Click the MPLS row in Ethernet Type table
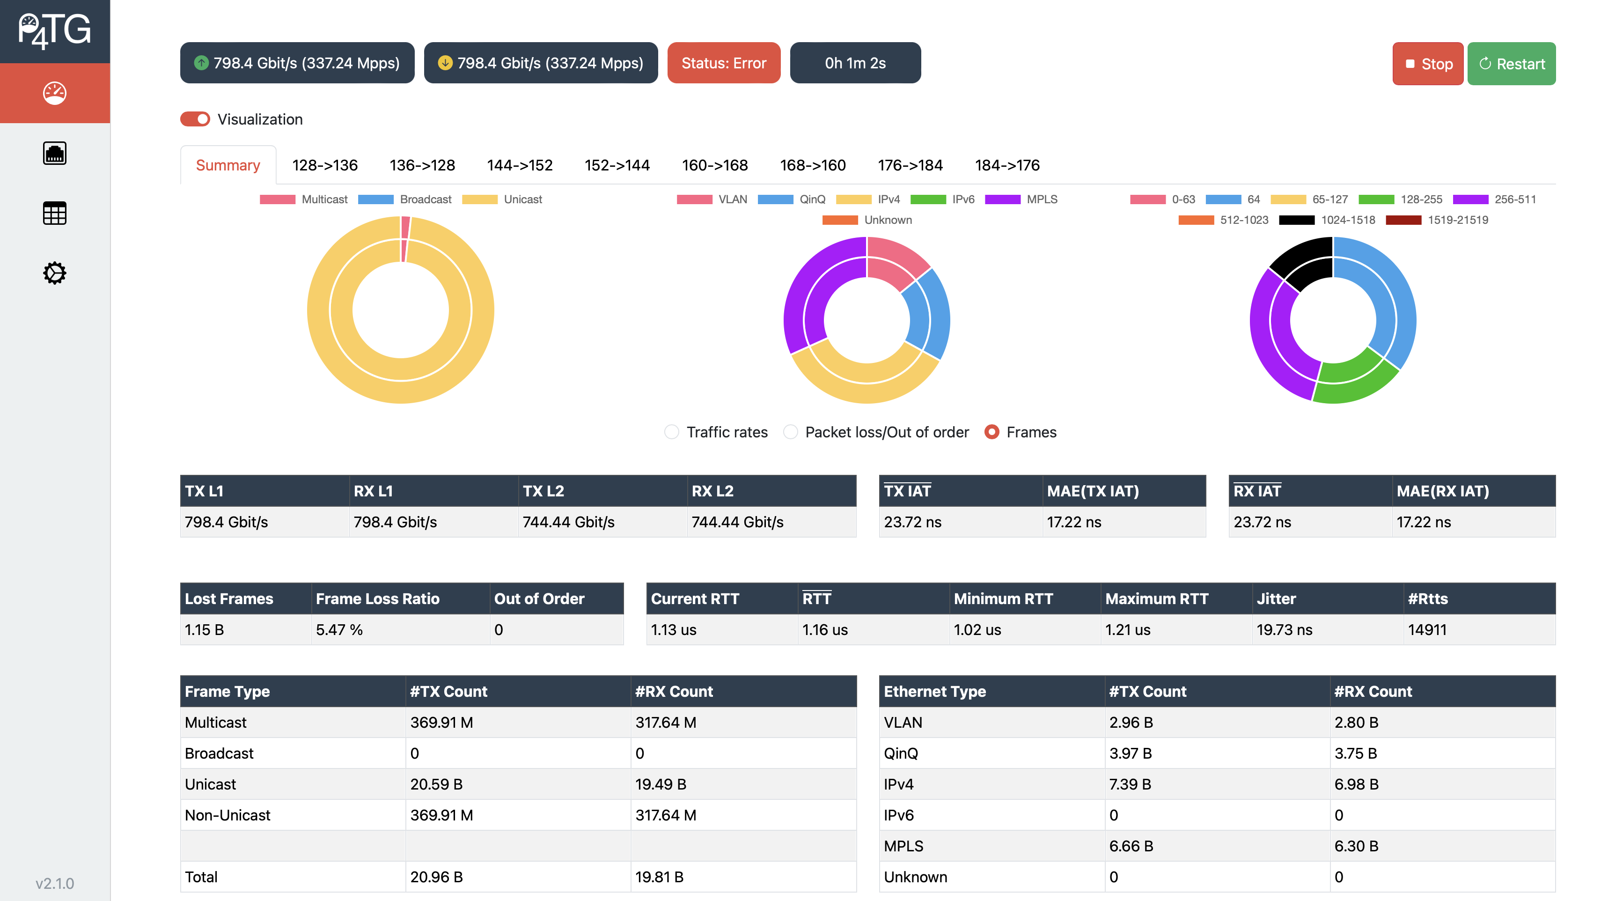The image size is (1601, 901). [1217, 846]
